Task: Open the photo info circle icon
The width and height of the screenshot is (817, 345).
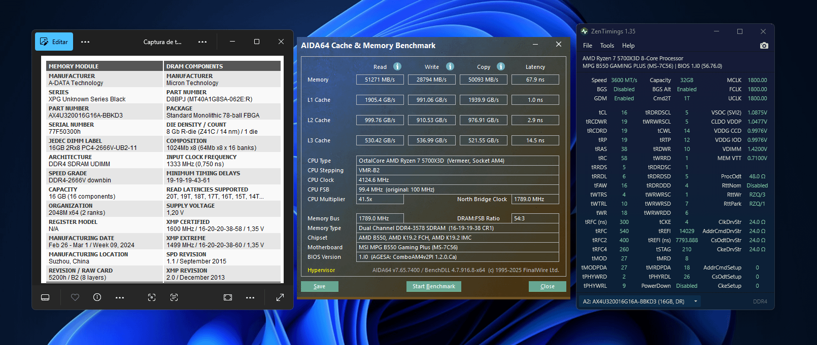Action: point(97,297)
